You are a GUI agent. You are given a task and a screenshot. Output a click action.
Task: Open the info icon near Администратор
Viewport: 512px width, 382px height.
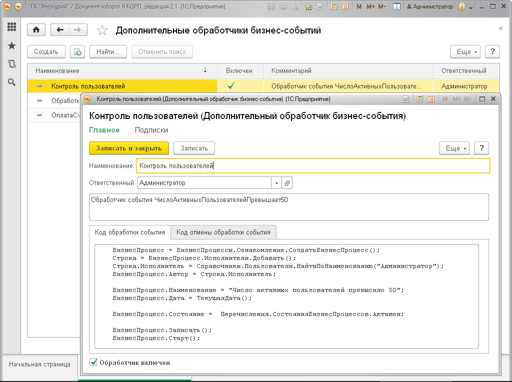(x=461, y=6)
